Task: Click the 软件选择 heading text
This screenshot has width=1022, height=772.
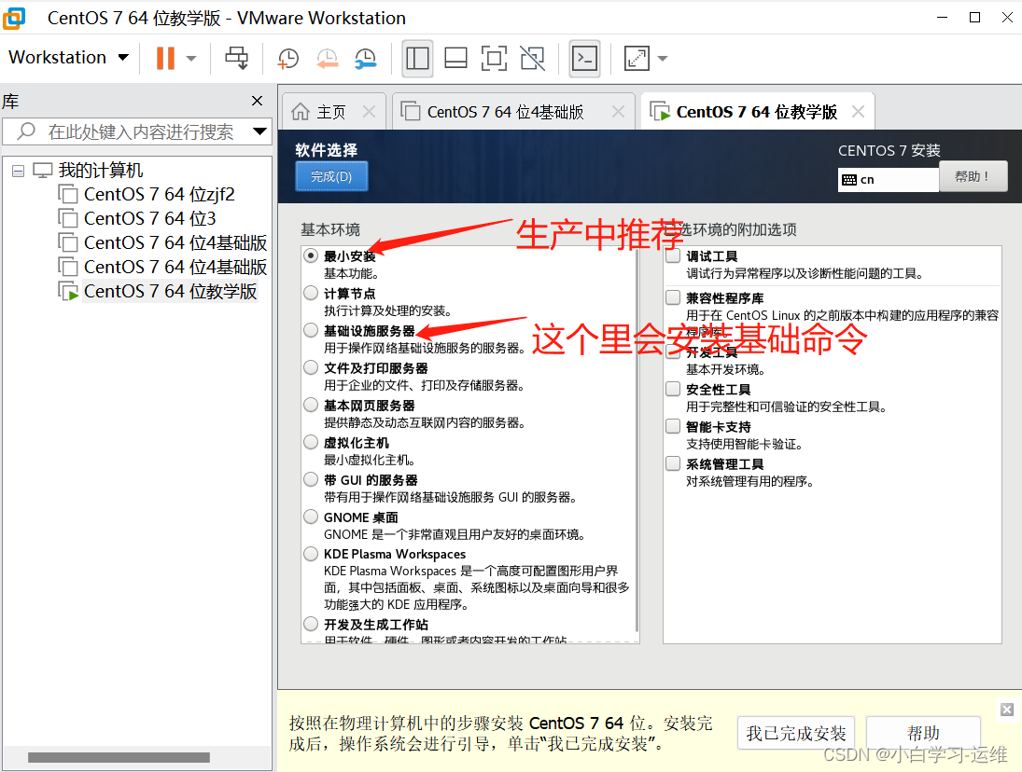Action: point(327,150)
